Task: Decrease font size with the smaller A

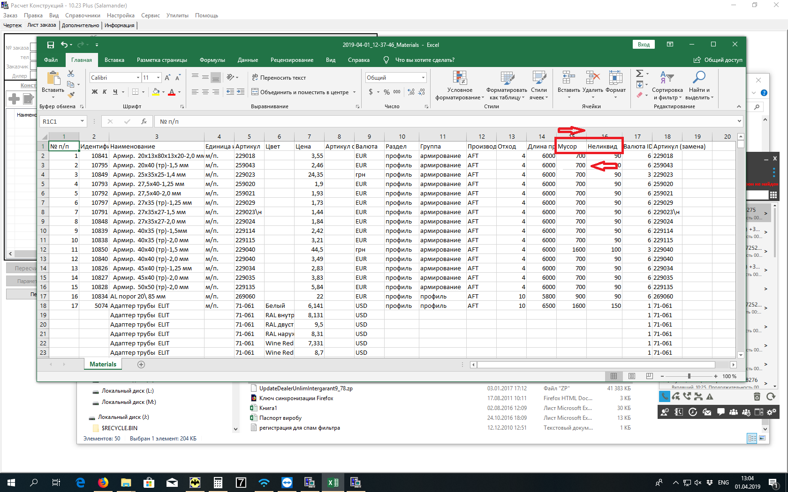Action: 178,78
